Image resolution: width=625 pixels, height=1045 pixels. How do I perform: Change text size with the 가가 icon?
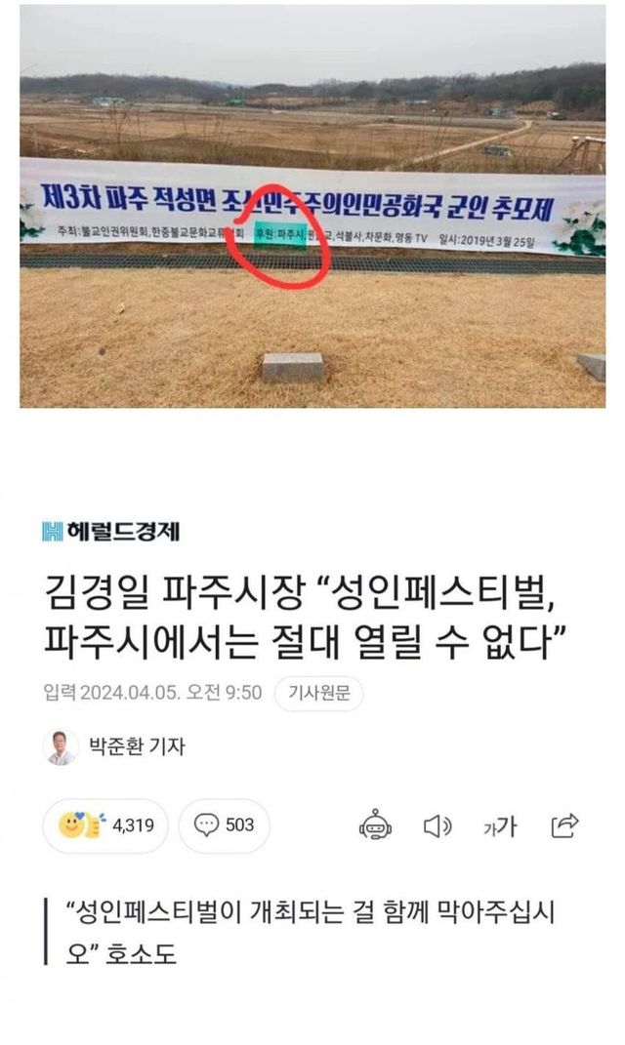click(x=500, y=826)
